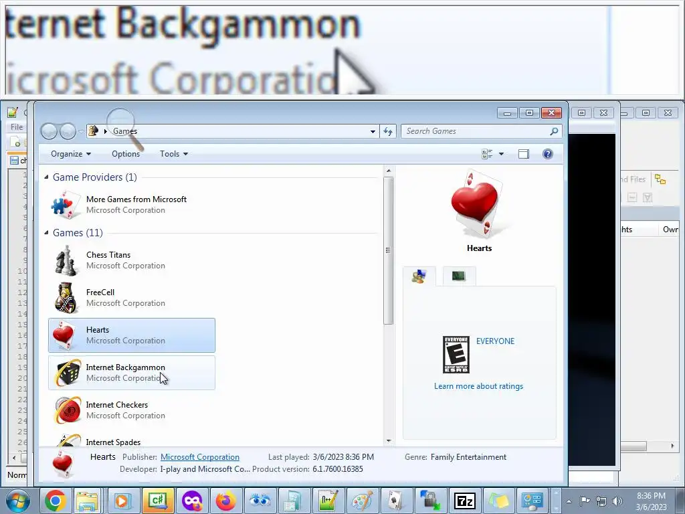Click the list scroll down arrow

[x=388, y=441]
